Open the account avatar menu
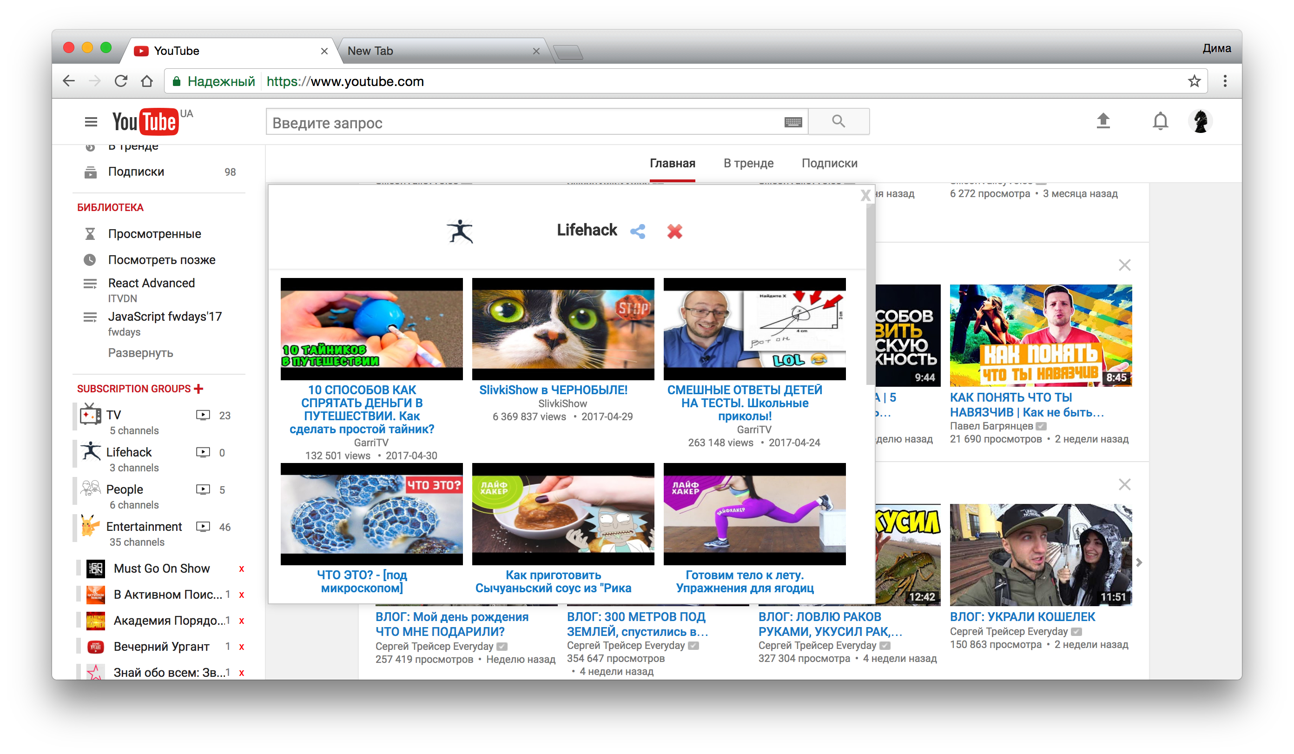This screenshot has width=1294, height=754. [1200, 121]
